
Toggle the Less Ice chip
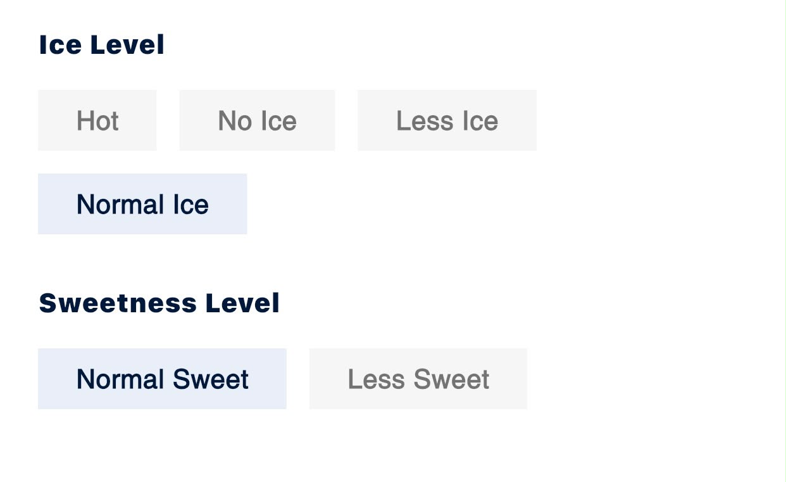pos(447,120)
